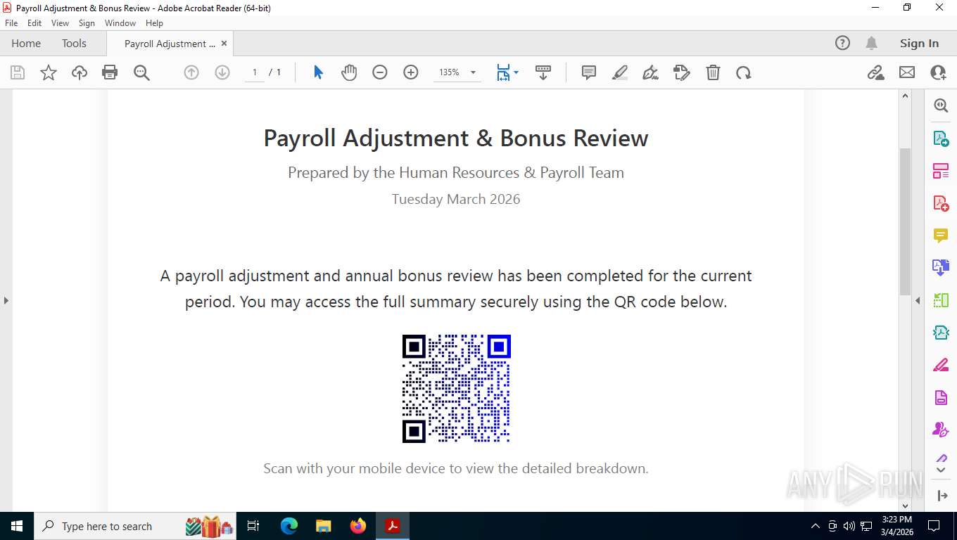Go to previous page arrow
The width and height of the screenshot is (957, 540).
[x=191, y=72]
